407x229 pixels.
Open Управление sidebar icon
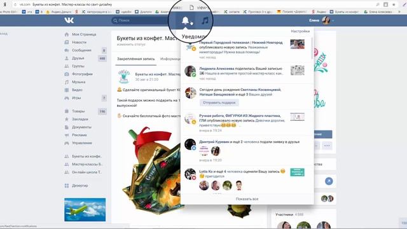point(67,143)
